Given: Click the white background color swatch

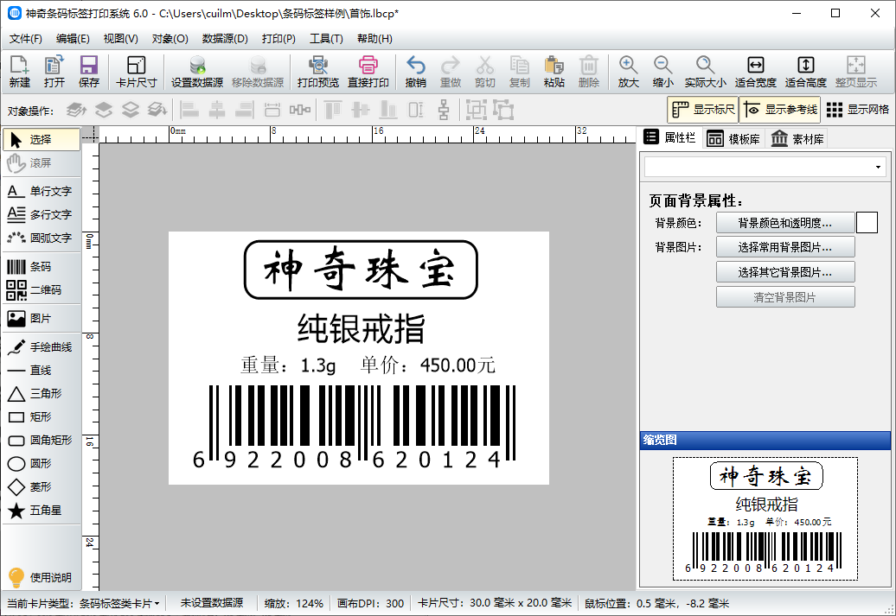Looking at the screenshot, I should click(x=867, y=223).
